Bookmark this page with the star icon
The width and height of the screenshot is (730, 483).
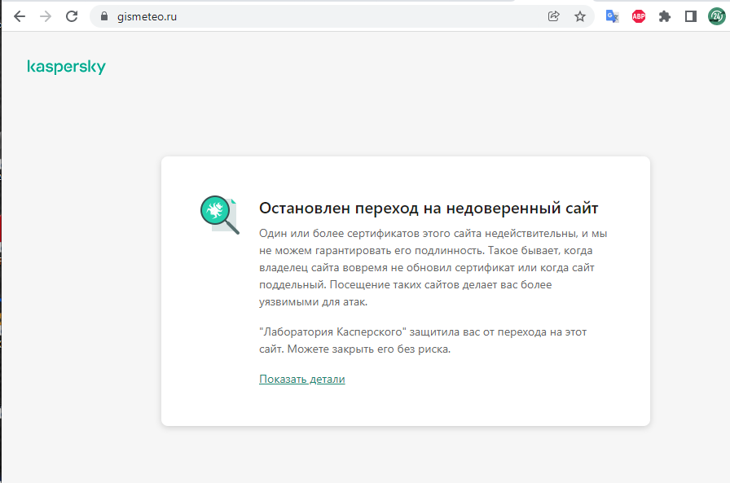[x=579, y=17]
